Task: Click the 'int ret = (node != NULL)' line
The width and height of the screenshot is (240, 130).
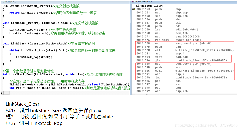Action: point(69,88)
